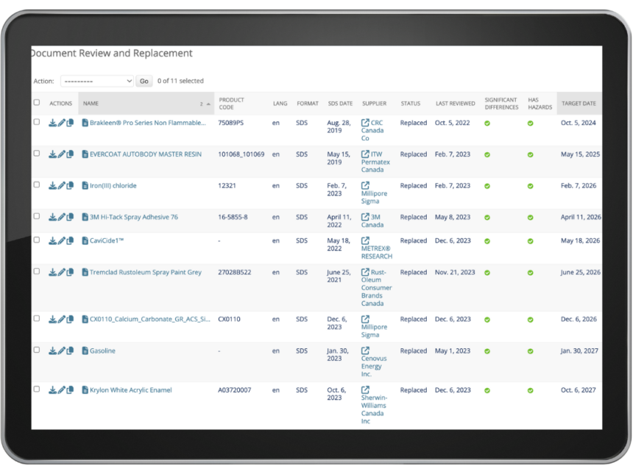Download the Krylon White Acrylic Enamel document

52,390
